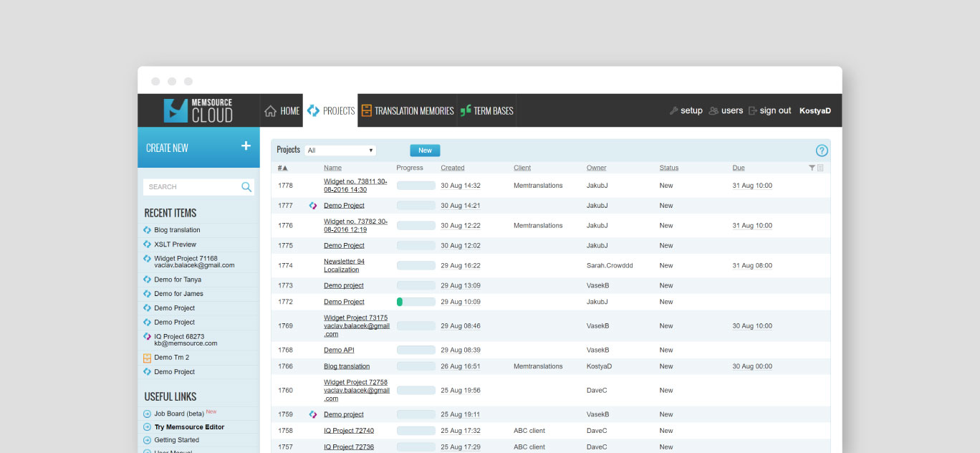Viewport: 980px width, 453px height.
Task: Open the Demo API project link
Action: pyautogui.click(x=338, y=350)
